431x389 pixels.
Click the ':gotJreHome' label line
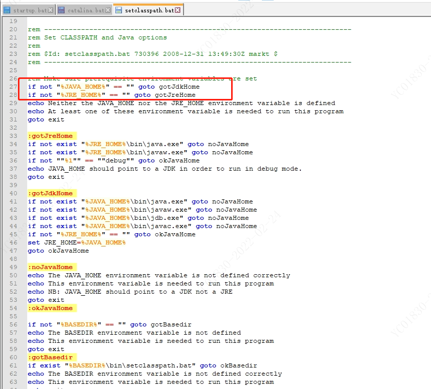[52, 136]
